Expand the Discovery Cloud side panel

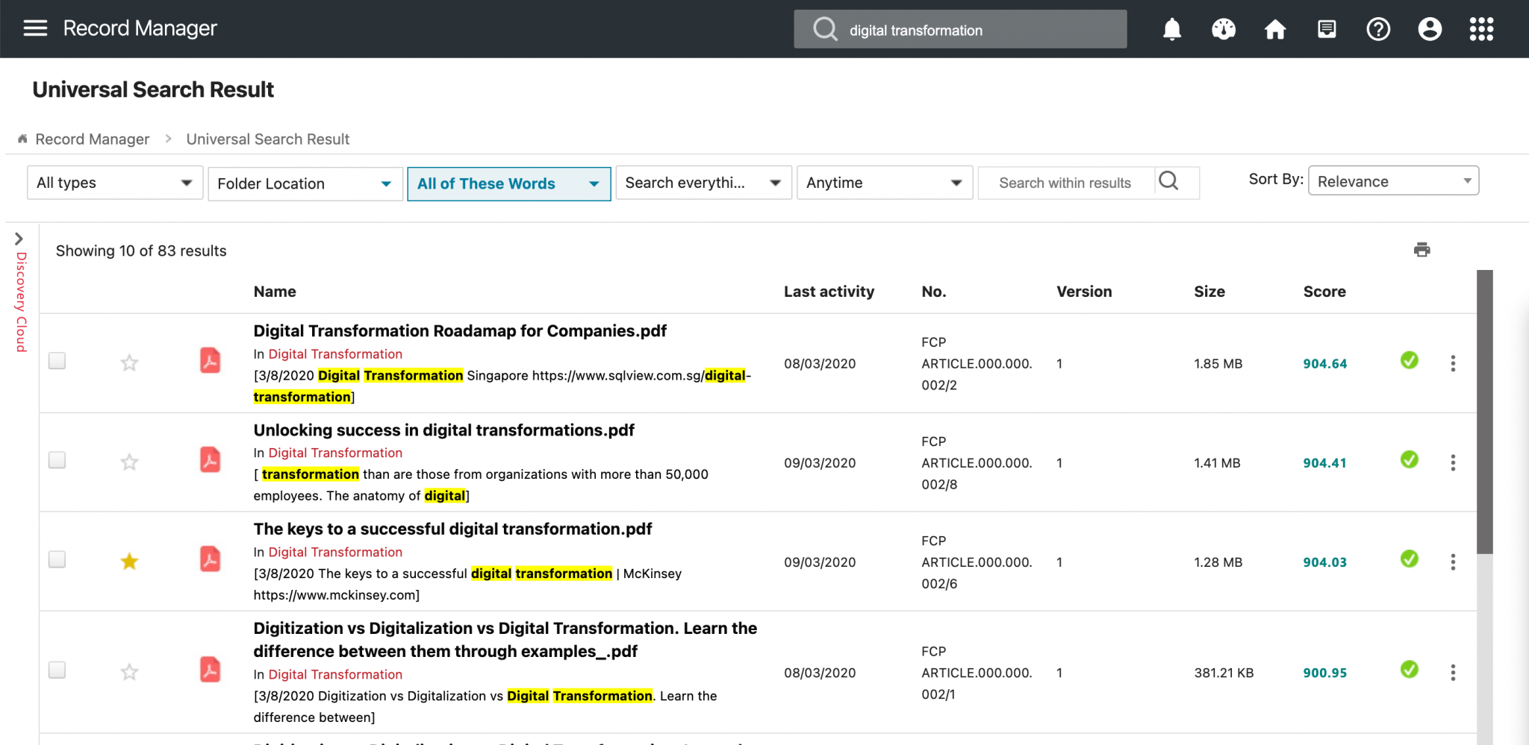(x=19, y=239)
